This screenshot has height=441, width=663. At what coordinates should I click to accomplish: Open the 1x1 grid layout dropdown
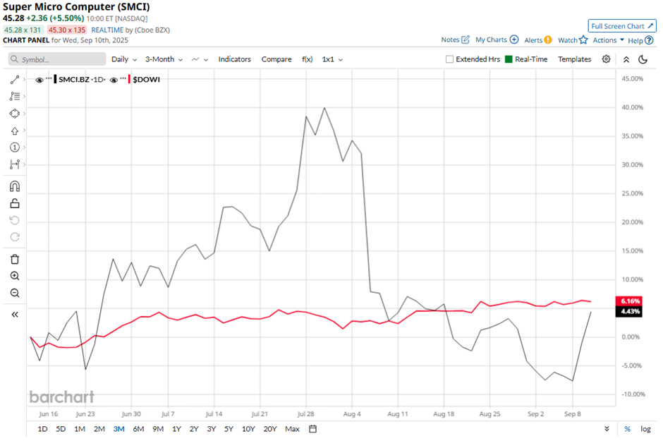(332, 59)
